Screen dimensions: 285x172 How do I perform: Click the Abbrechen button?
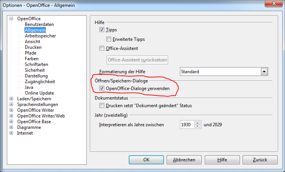[184, 160]
